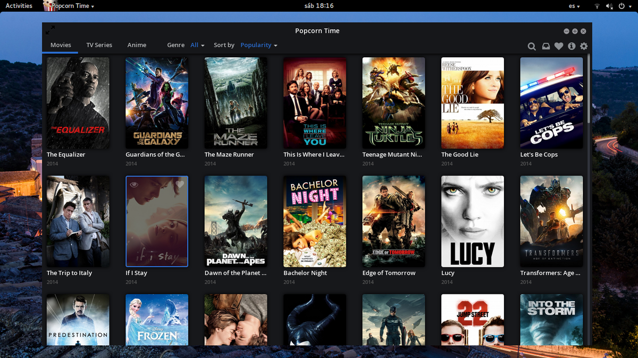The height and width of the screenshot is (358, 638).
Task: Select the Captain America poster in bottom row
Action: 394,319
